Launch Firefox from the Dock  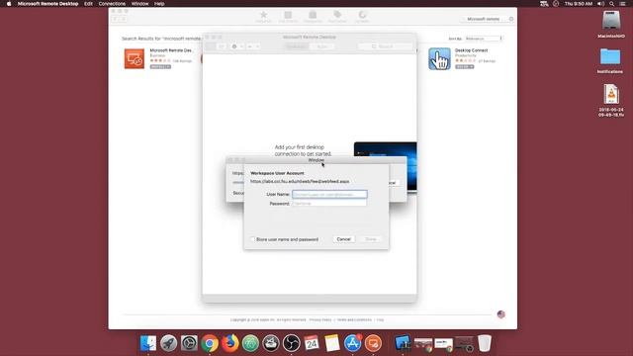coord(230,343)
